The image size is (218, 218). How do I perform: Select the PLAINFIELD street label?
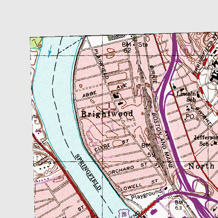click(x=101, y=64)
